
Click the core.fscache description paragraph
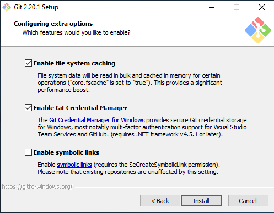tap(130, 83)
